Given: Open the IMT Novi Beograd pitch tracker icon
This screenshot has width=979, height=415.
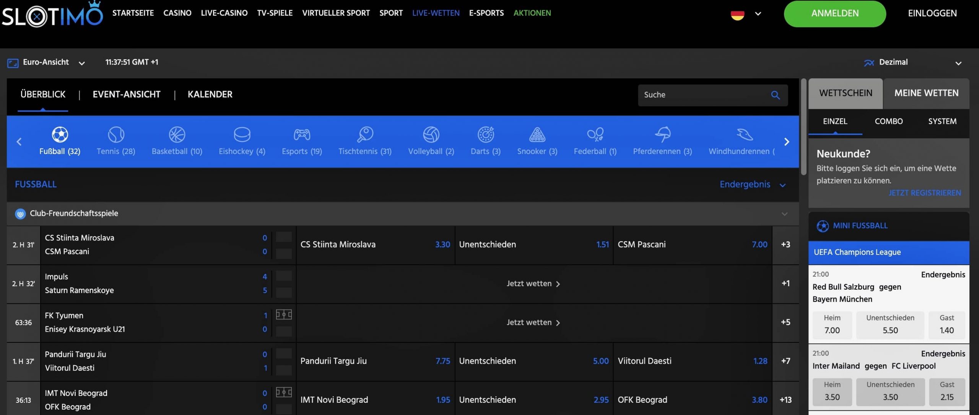Looking at the screenshot, I should pyautogui.click(x=284, y=392).
